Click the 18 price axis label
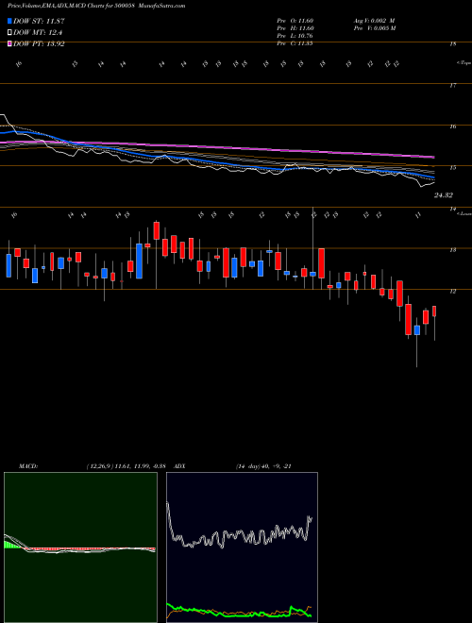This screenshot has height=623, width=472. tap(452, 44)
